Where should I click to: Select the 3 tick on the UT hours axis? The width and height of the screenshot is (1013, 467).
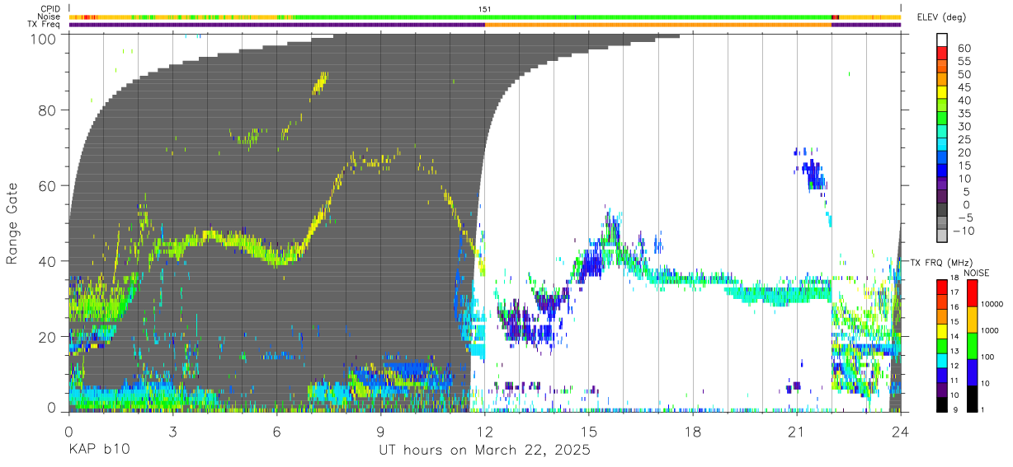click(x=172, y=431)
